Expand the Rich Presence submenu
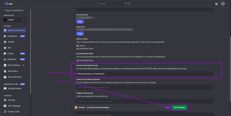 [24, 65]
